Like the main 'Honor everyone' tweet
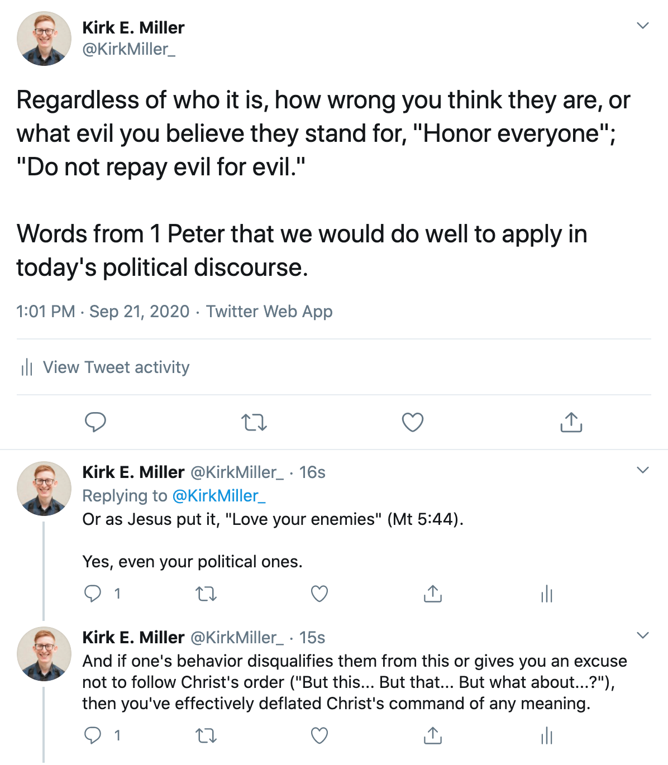The width and height of the screenshot is (668, 765). pos(413,422)
